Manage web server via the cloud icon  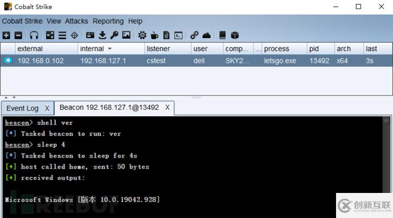click(207, 35)
